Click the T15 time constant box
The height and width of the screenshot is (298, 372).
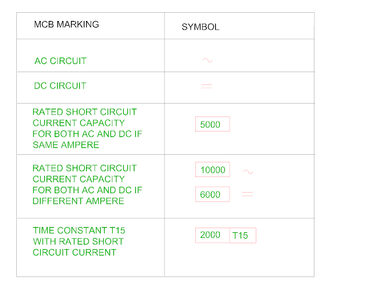coord(243,236)
